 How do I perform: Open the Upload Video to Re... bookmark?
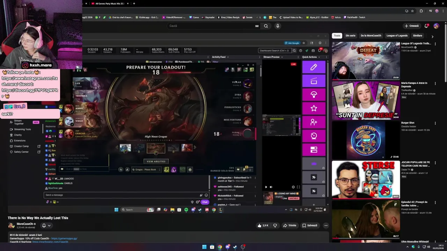[x=291, y=17]
